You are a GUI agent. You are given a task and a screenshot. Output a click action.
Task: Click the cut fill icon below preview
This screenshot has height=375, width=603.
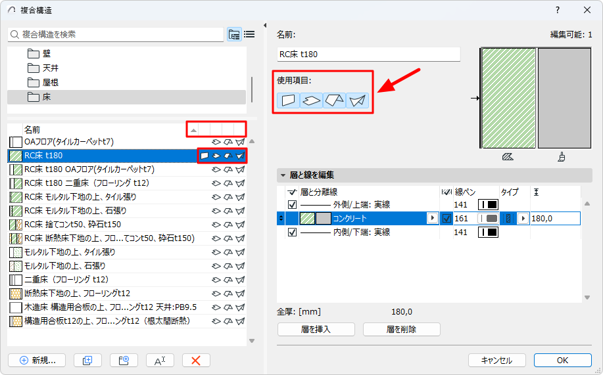coord(508,157)
